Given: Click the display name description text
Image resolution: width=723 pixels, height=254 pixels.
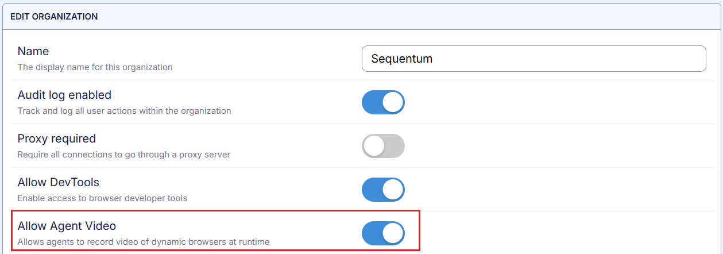Looking at the screenshot, I should (95, 67).
